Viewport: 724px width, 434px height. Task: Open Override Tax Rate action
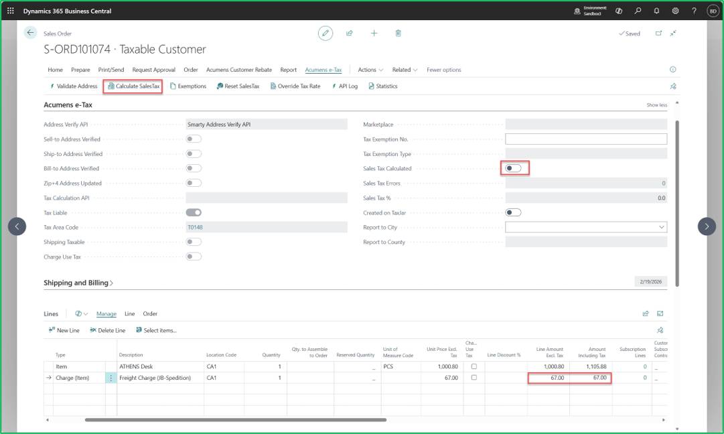pyautogui.click(x=295, y=86)
